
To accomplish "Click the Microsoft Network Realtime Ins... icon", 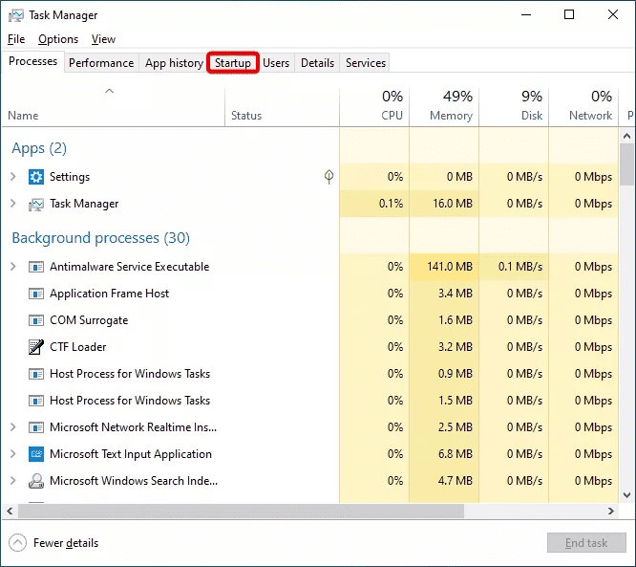I will click(x=36, y=427).
